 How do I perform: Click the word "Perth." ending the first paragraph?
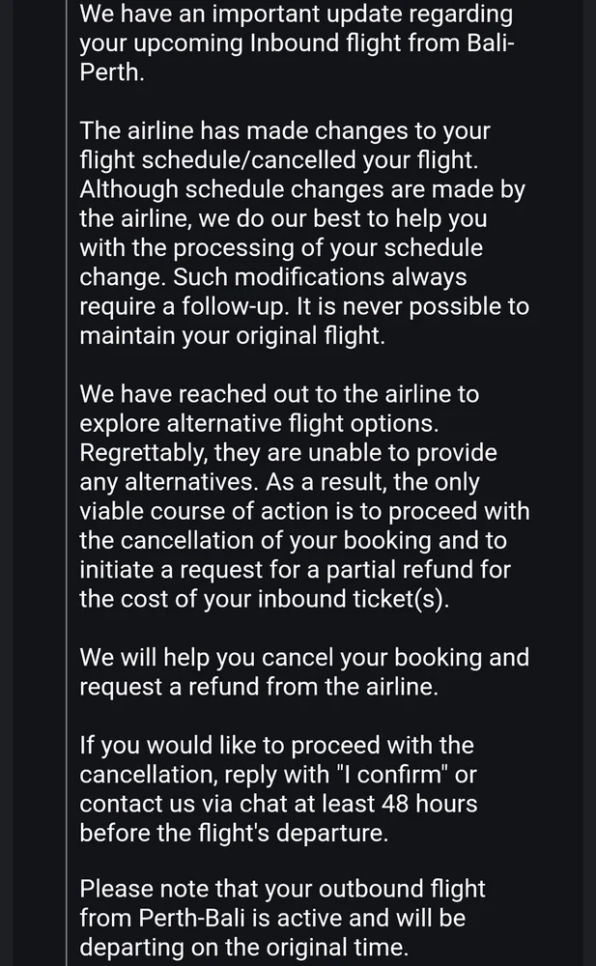pyautogui.click(x=111, y=72)
